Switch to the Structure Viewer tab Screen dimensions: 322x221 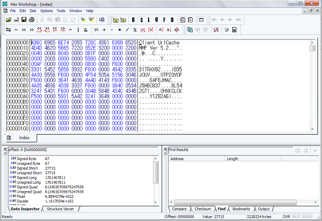point(60,209)
